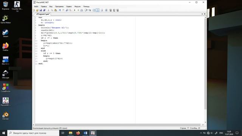Open the Модули menu
Image resolution: width=242 pixels, height=136 pixels.
pos(78,6)
